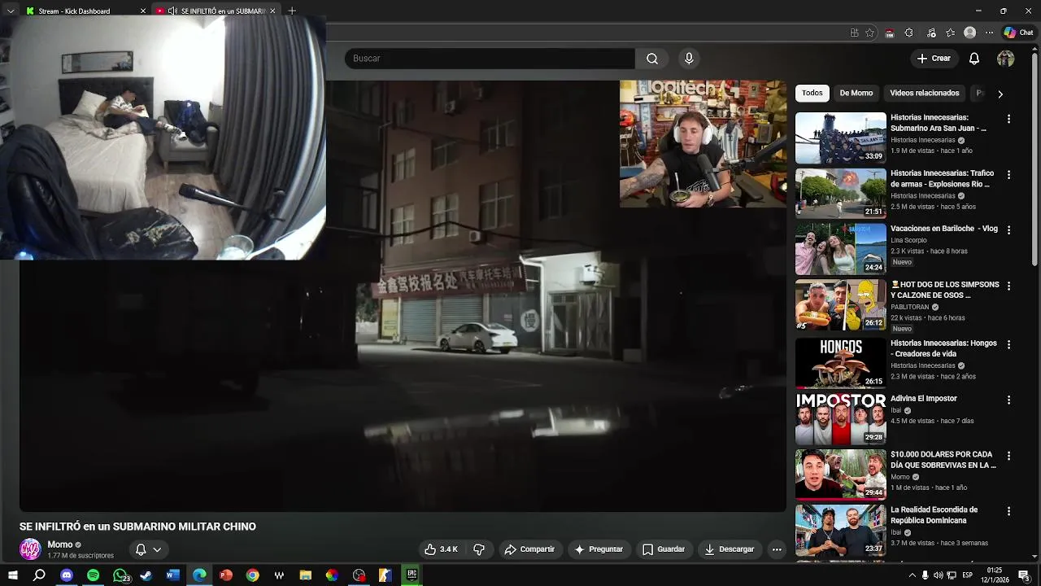Like the video with thumbs up

(441, 549)
